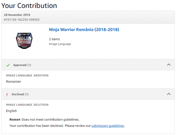Screen dimensions: 176x135
Task: Click the English language entry
Action: [11, 111]
